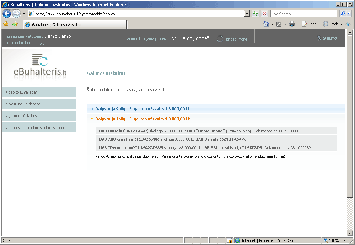Click the status bar privacy report icon
The width and height of the screenshot is (355, 245).
[230, 240]
